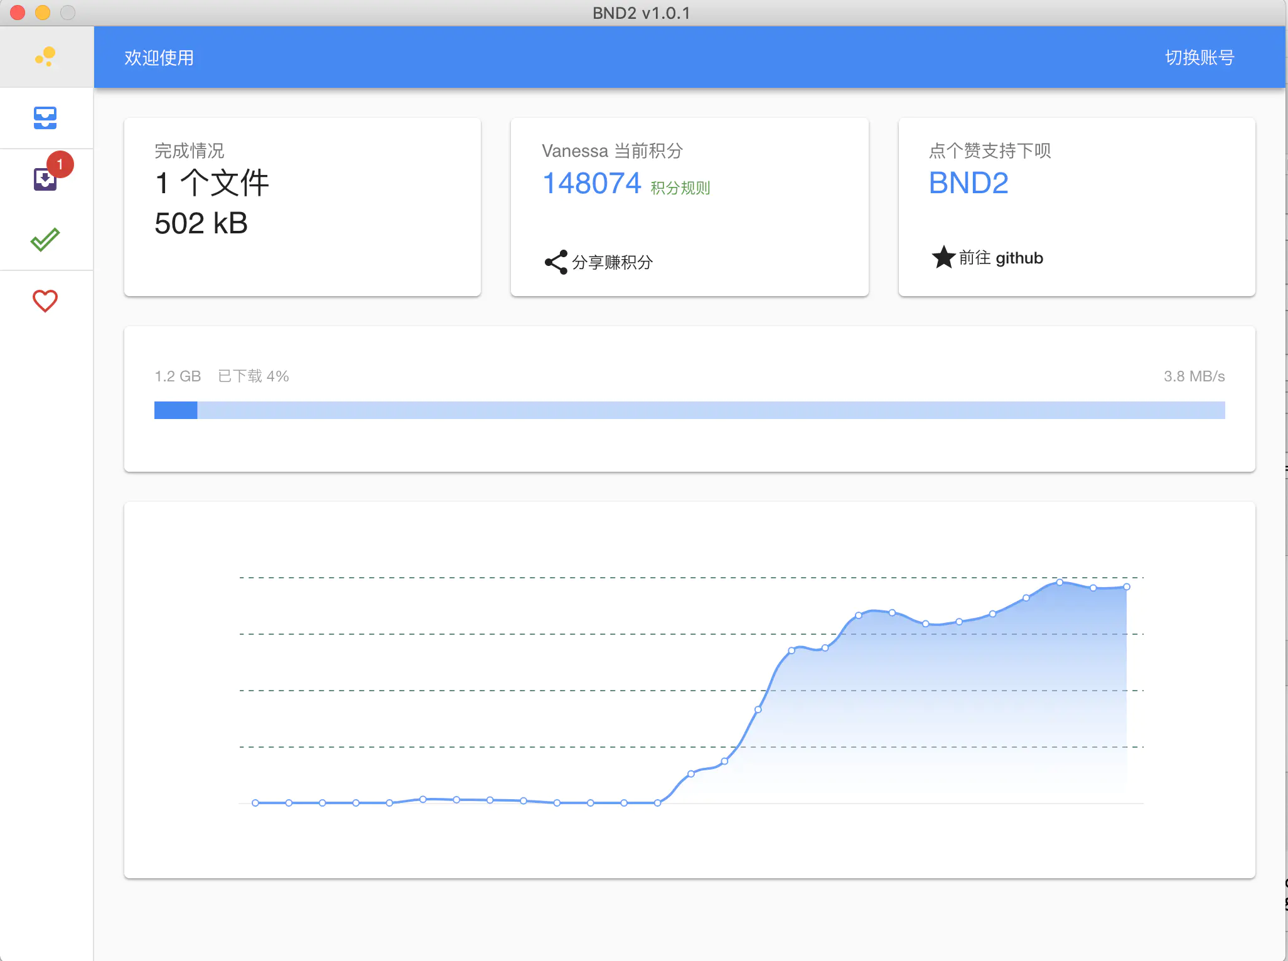Click the 欢迎使用 header title

159,58
